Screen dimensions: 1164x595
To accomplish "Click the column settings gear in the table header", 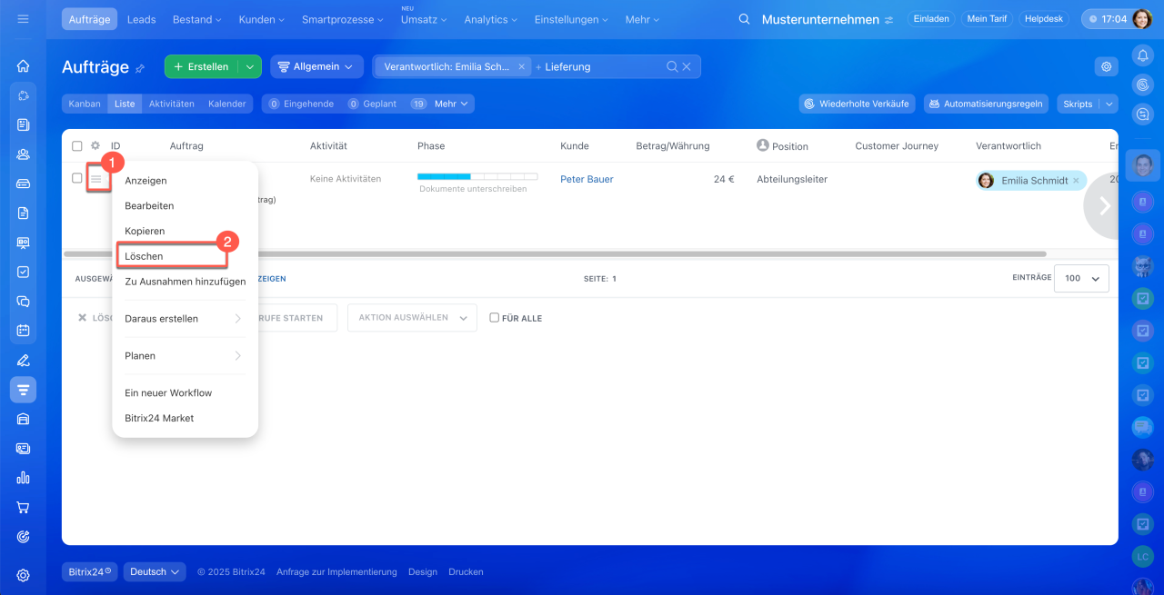I will point(95,145).
